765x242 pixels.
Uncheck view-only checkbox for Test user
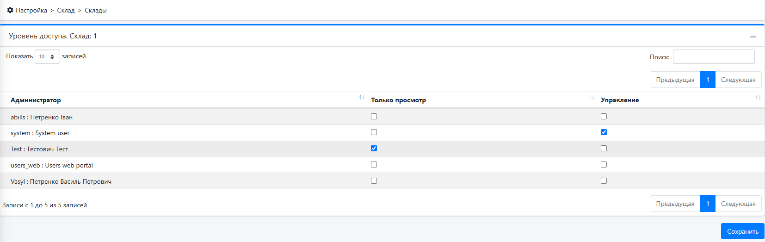(x=374, y=149)
